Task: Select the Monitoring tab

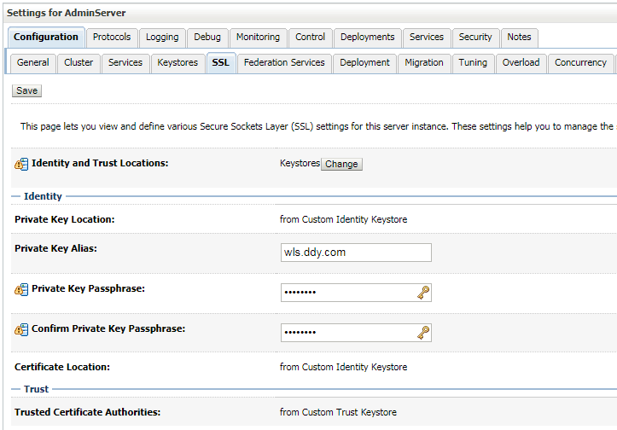Action: pyautogui.click(x=258, y=38)
